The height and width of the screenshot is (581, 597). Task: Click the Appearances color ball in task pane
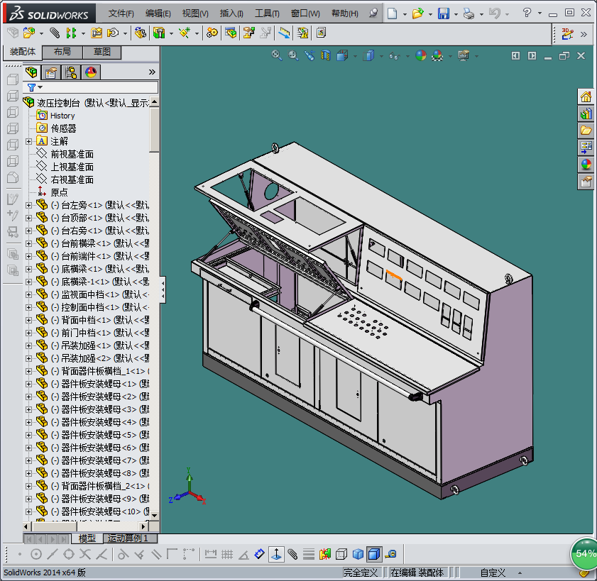[x=586, y=165]
